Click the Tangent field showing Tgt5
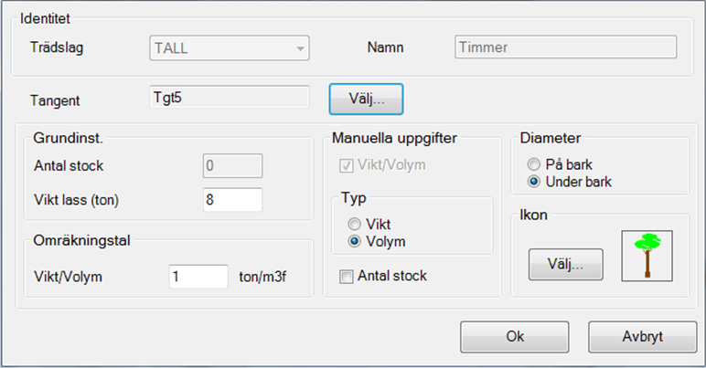The width and height of the screenshot is (706, 368). coord(230,97)
